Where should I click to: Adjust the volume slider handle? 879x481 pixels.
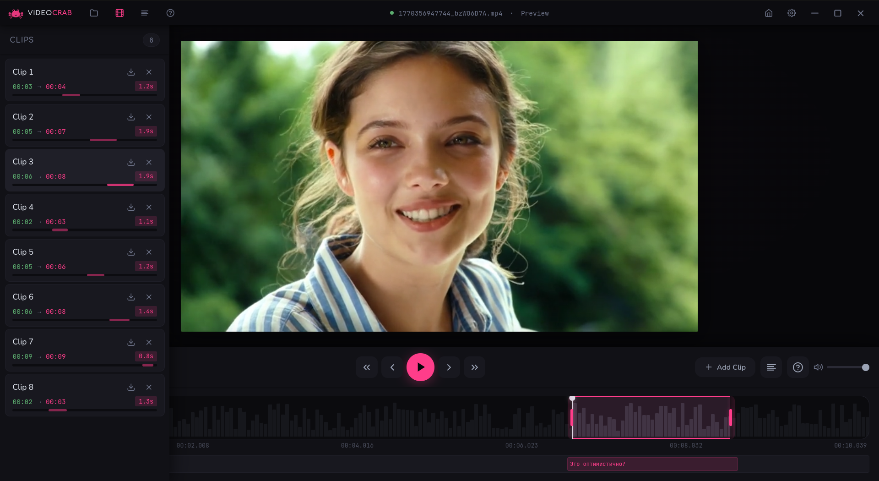(865, 367)
